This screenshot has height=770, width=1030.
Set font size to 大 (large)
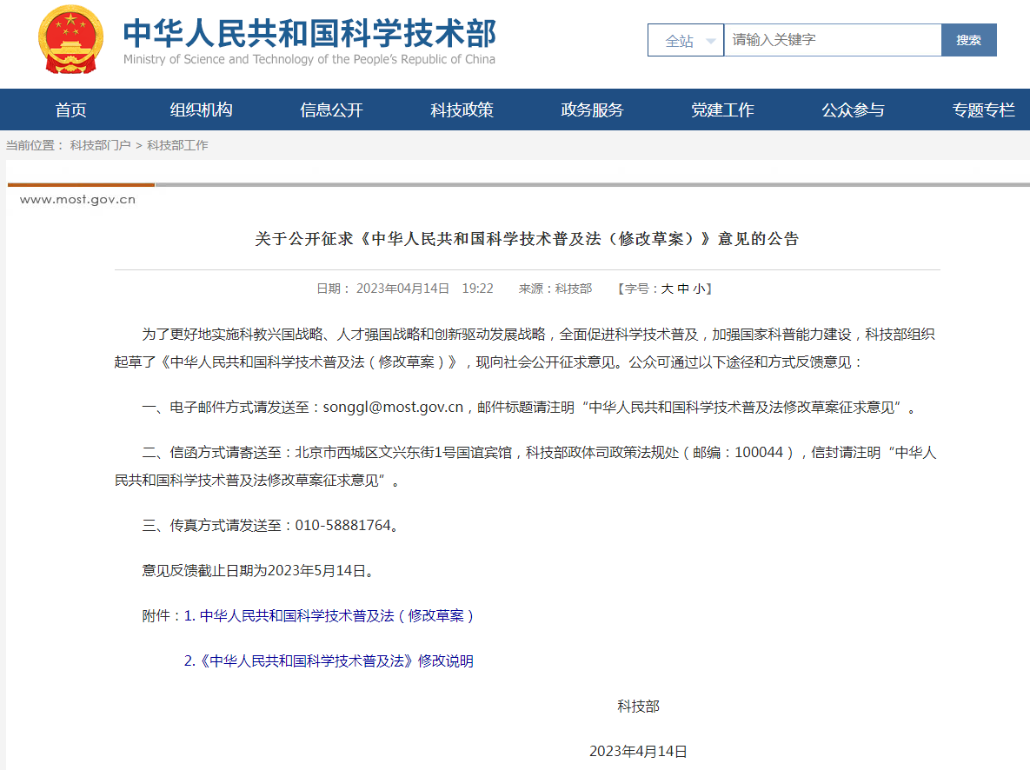click(x=667, y=289)
